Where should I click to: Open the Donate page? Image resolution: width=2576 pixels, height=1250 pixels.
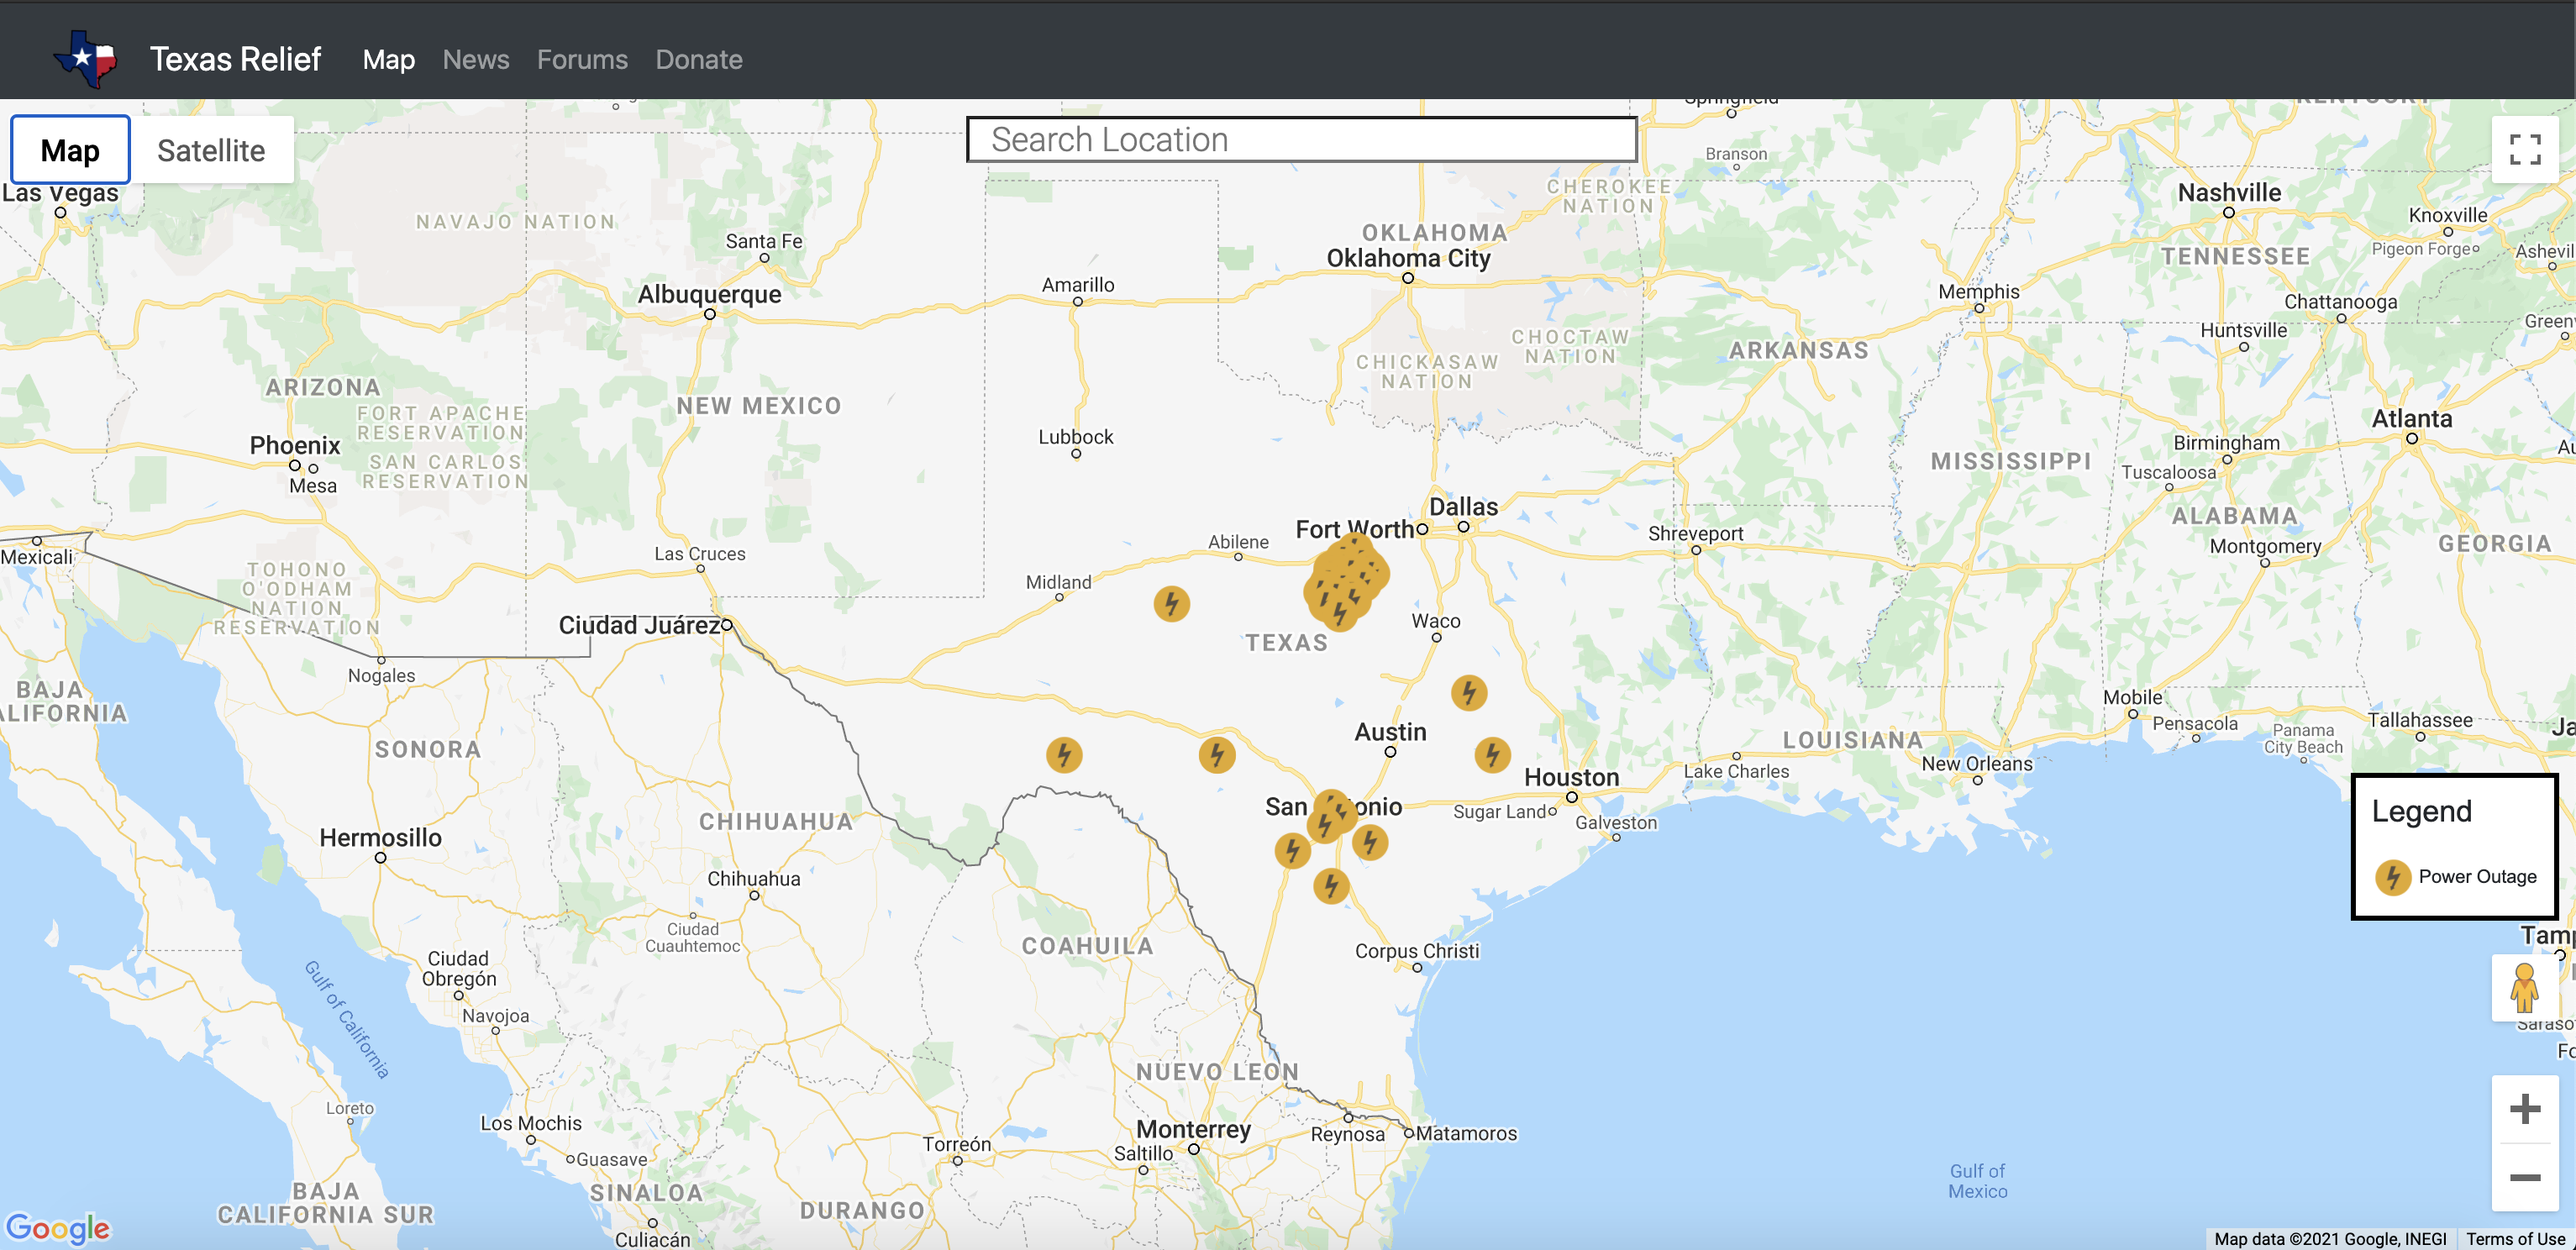(698, 59)
